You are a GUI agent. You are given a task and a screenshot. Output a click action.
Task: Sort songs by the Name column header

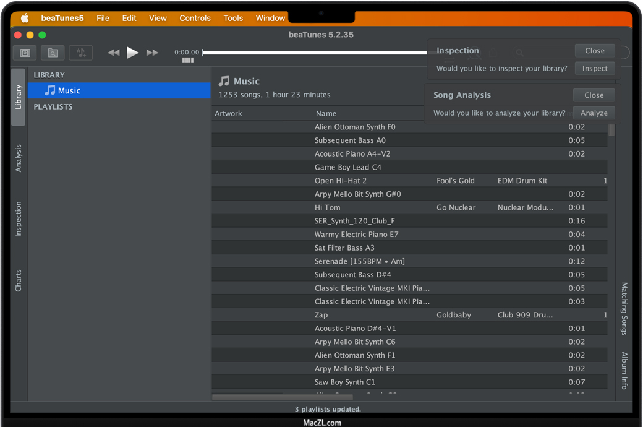326,114
